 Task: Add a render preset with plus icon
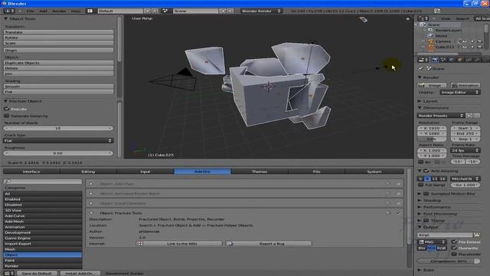tap(469, 116)
